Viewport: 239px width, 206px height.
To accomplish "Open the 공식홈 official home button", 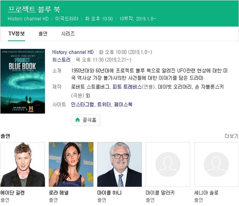I will 86,120.
